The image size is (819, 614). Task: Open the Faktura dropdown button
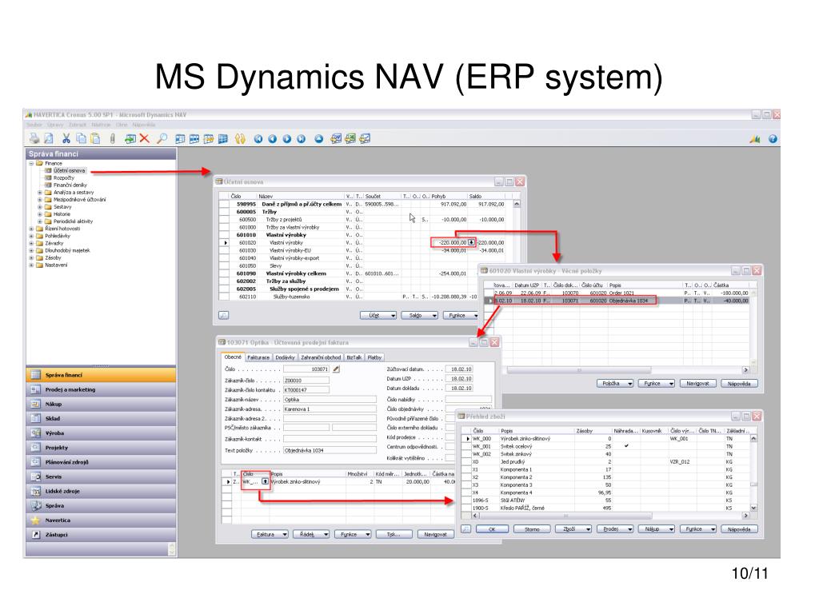pos(270,534)
